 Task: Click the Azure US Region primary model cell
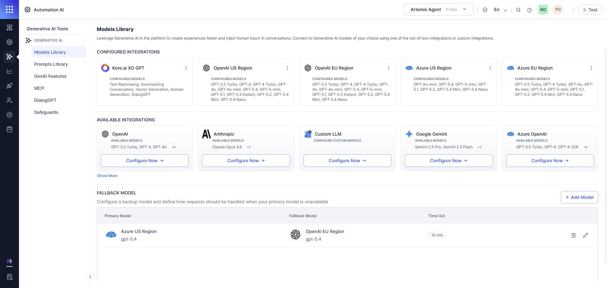coord(131,235)
